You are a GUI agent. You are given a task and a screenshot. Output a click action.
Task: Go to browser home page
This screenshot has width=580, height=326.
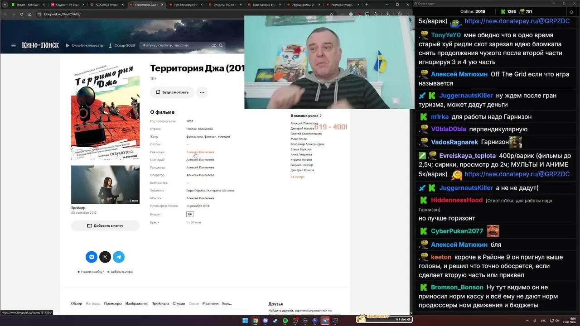click(30, 14)
